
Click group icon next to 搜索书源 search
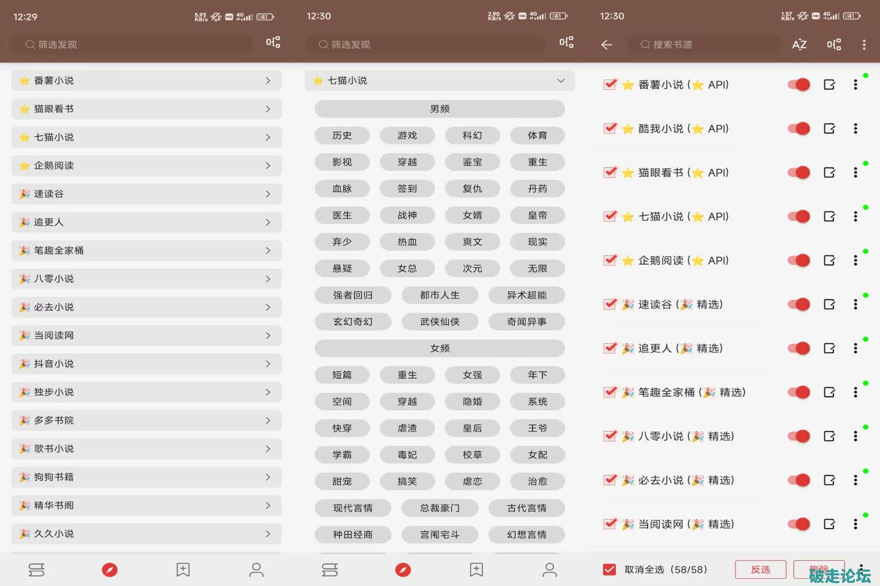[x=834, y=44]
